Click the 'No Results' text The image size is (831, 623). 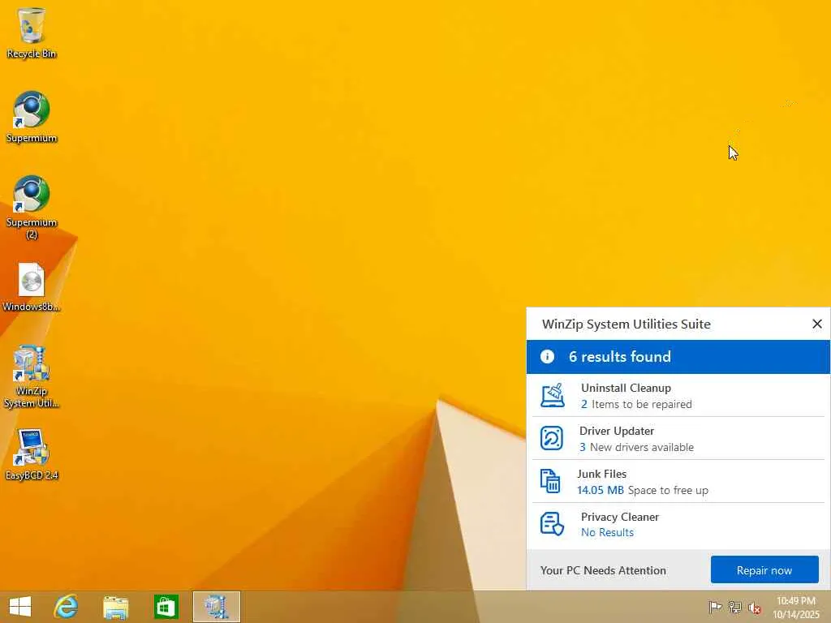(607, 532)
